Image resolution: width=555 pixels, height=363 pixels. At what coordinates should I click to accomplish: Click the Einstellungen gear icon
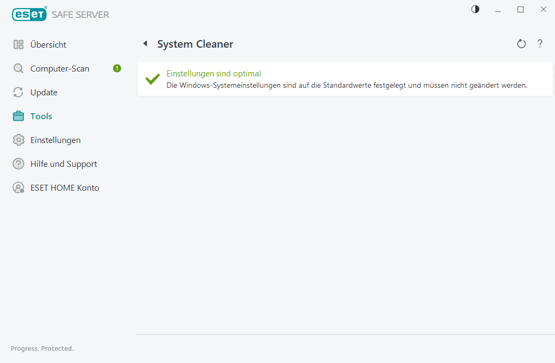18,140
